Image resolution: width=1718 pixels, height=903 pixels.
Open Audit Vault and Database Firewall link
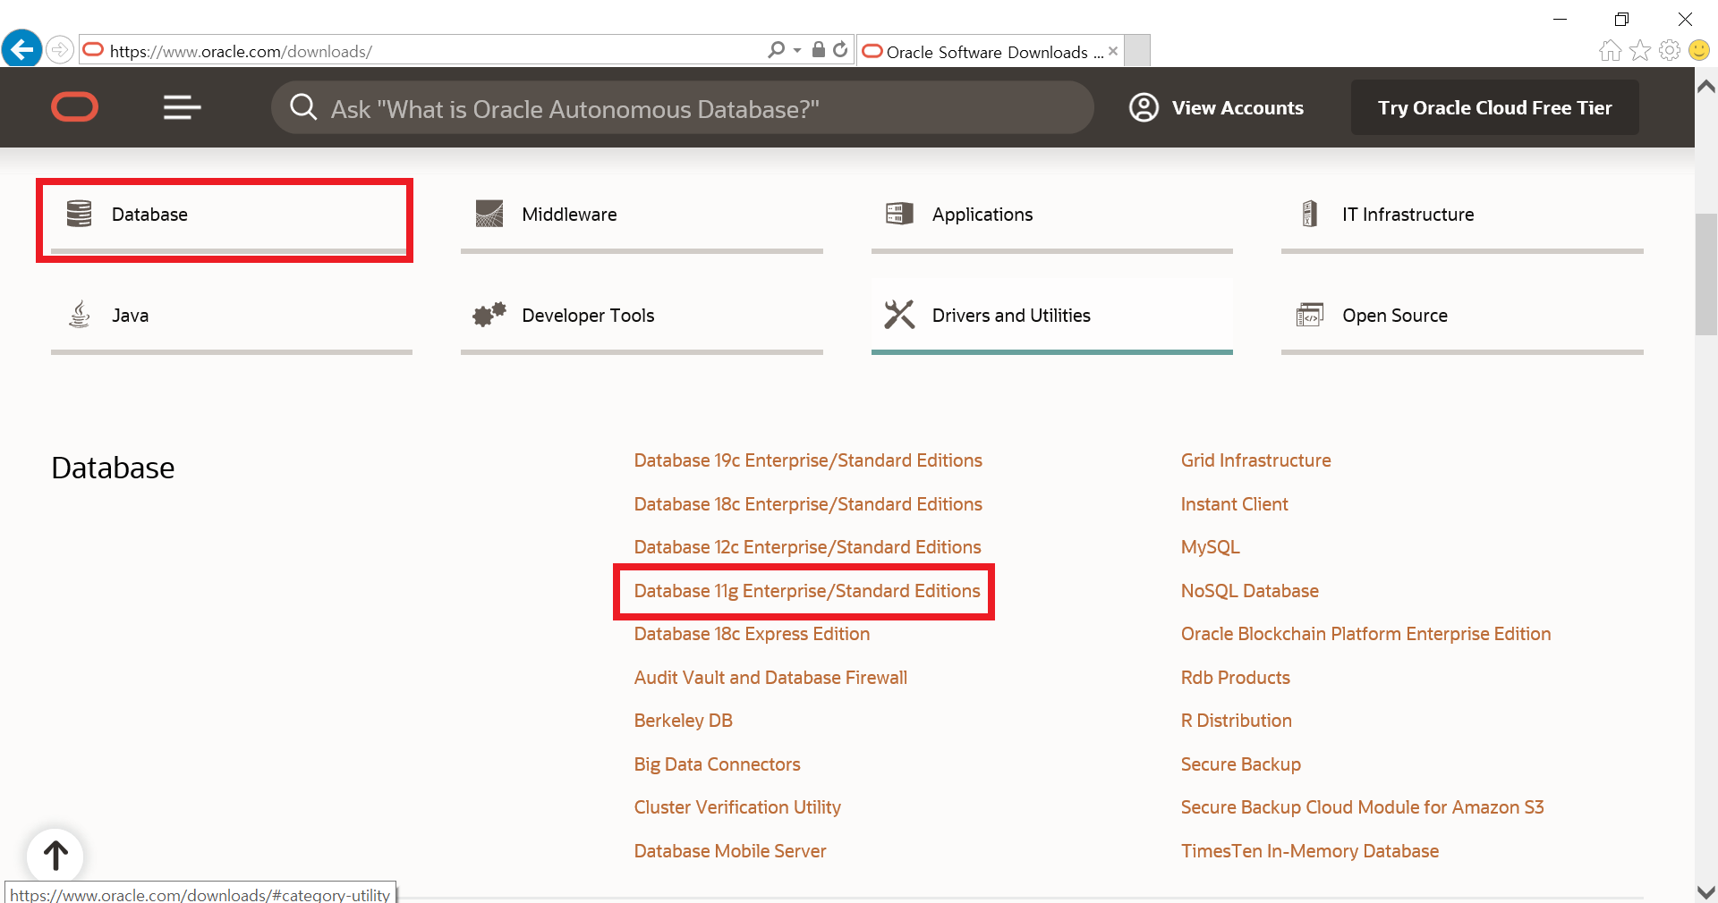tap(770, 678)
